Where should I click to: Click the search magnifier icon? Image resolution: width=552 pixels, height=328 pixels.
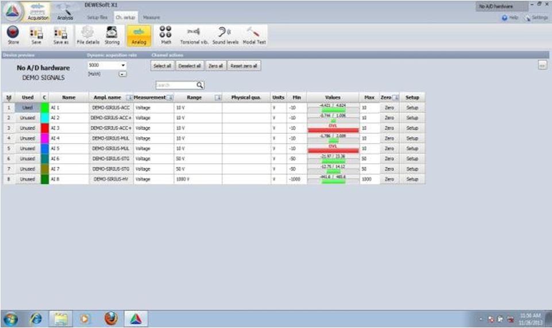(x=200, y=85)
